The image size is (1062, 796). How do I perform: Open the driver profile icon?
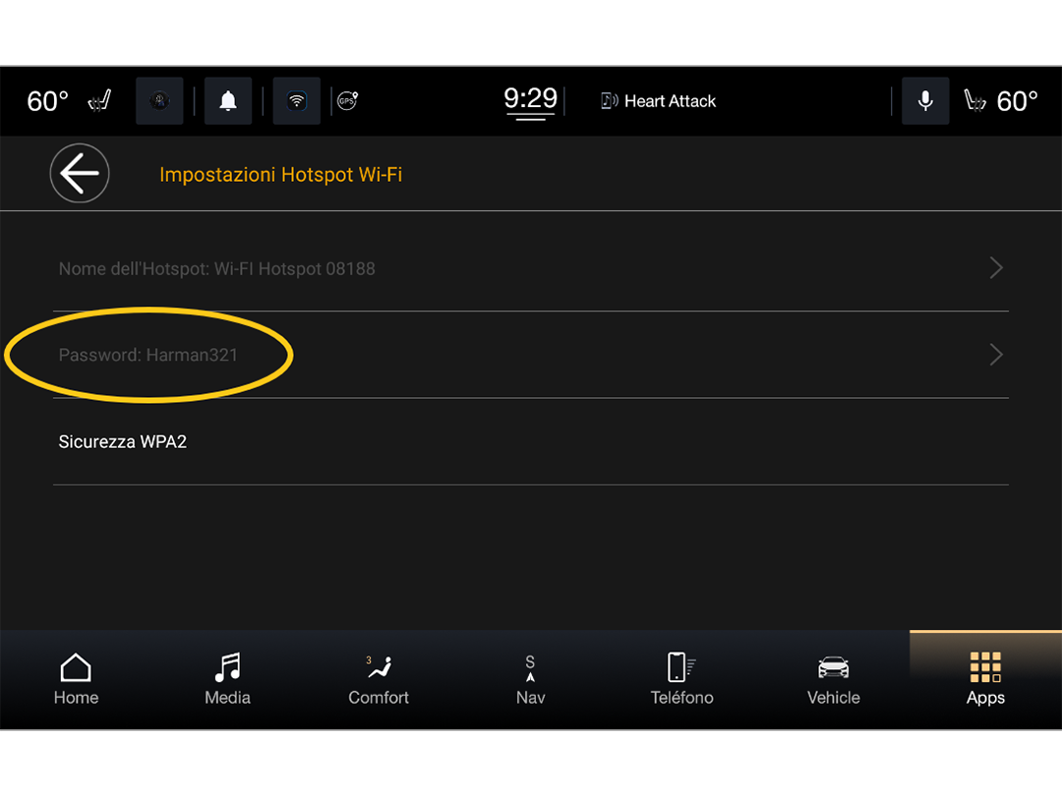coord(159,101)
